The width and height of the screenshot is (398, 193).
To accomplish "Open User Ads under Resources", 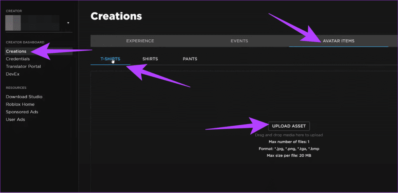I will pyautogui.click(x=15, y=119).
